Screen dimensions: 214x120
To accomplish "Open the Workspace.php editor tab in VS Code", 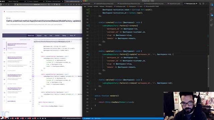I will tap(191, 4).
